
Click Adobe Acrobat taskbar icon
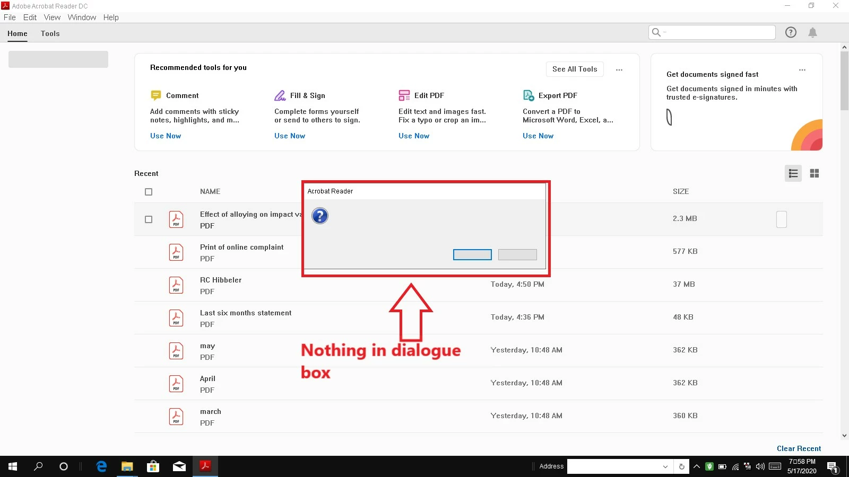pyautogui.click(x=205, y=466)
